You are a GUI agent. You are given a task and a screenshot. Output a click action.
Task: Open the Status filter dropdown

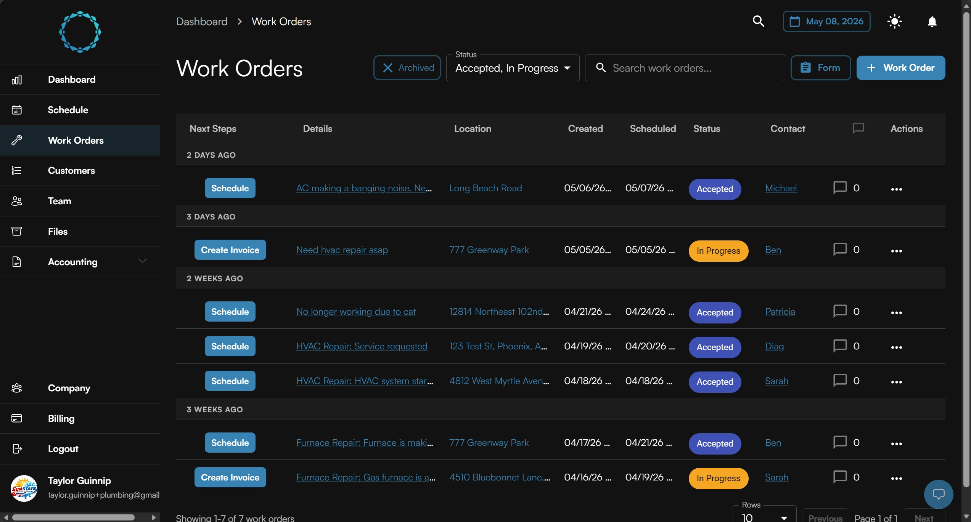point(513,68)
